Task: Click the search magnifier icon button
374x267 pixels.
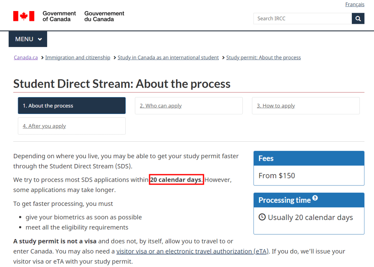Action: click(x=358, y=19)
